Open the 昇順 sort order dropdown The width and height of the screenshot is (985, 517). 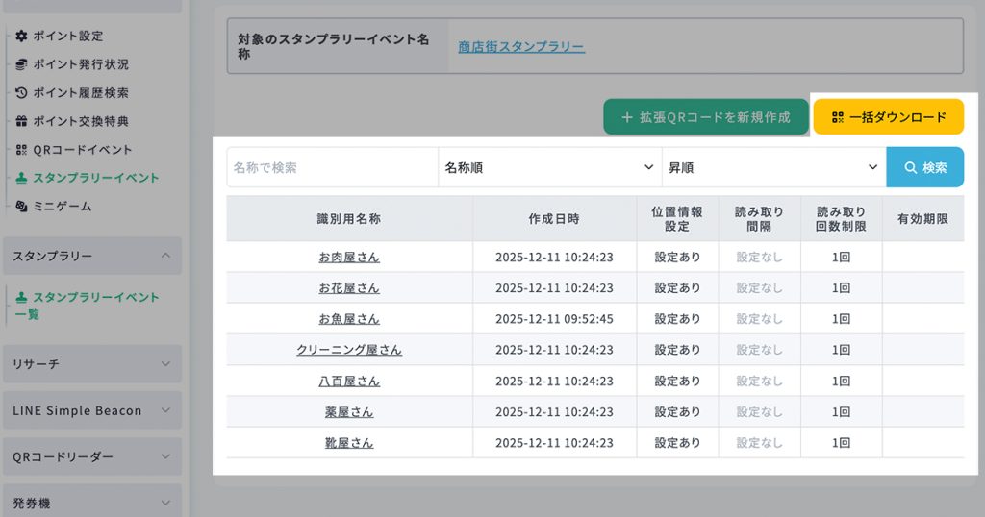(773, 167)
